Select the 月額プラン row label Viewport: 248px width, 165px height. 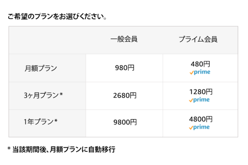[41, 68]
